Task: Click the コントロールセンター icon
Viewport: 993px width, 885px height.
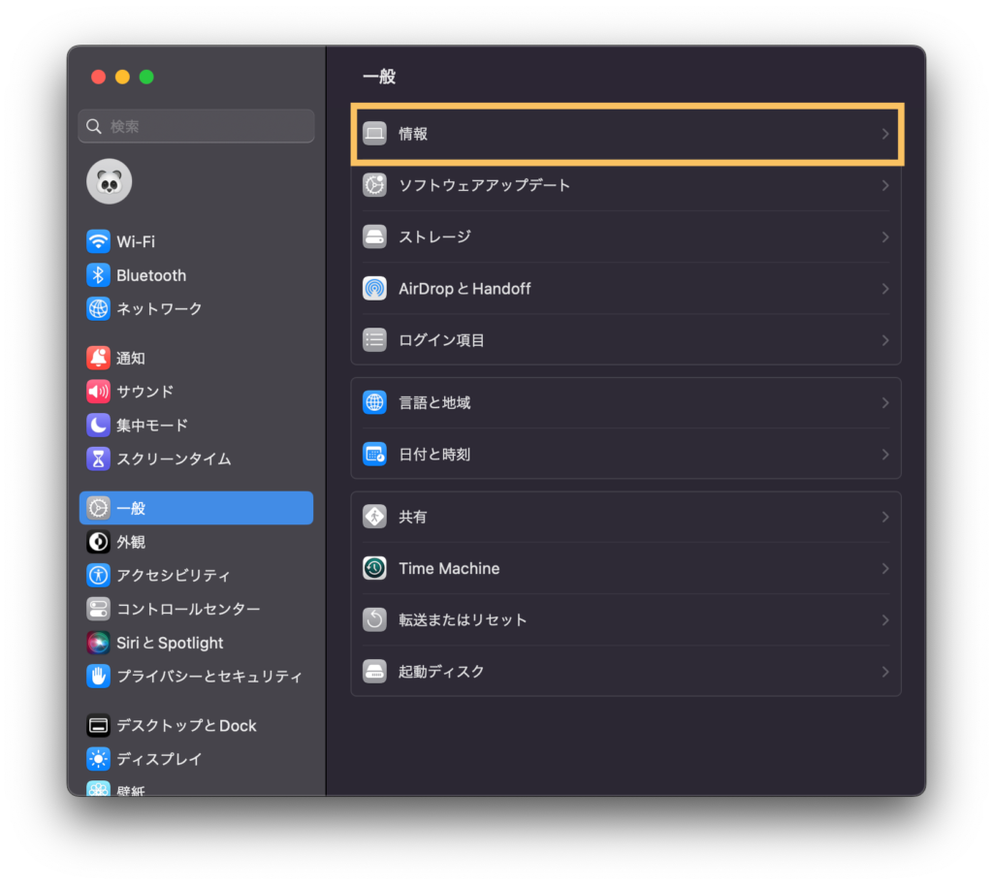Action: click(x=98, y=609)
